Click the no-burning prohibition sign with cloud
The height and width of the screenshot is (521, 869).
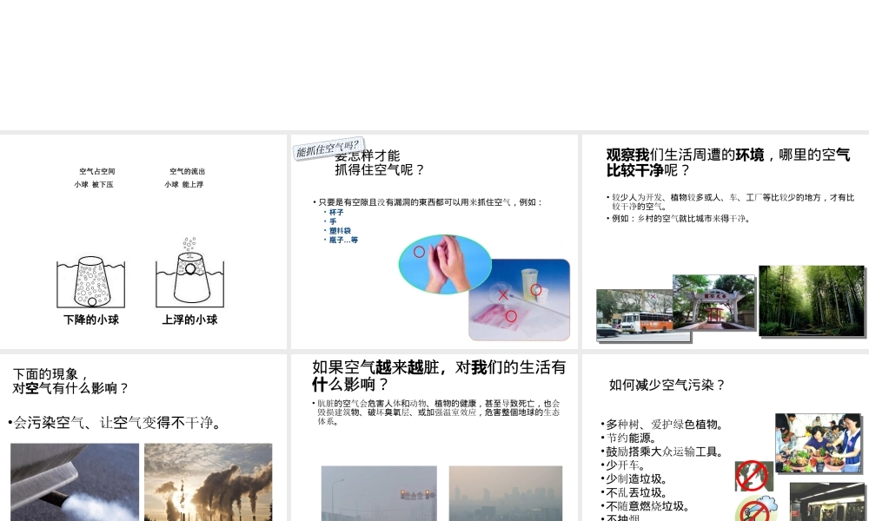pos(756,509)
